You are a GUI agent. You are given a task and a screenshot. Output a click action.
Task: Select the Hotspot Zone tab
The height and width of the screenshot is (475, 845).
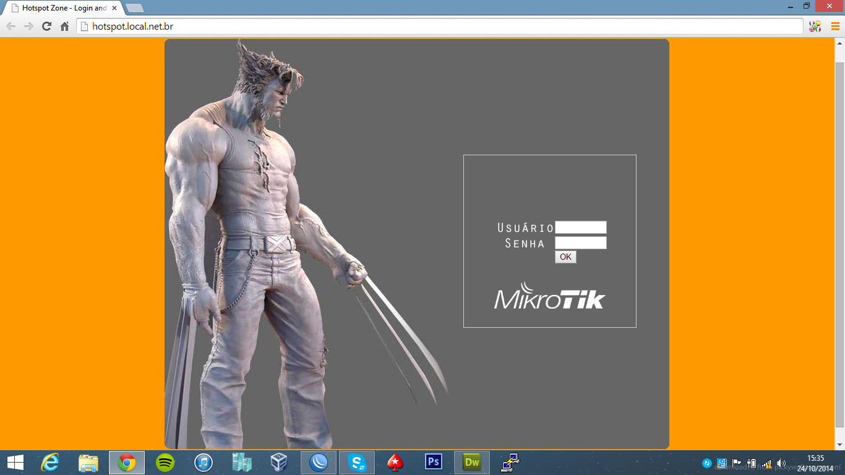[x=64, y=8]
